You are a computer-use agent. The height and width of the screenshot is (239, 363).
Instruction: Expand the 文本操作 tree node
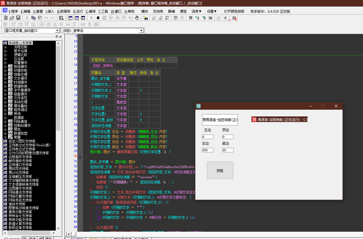coord(5,79)
